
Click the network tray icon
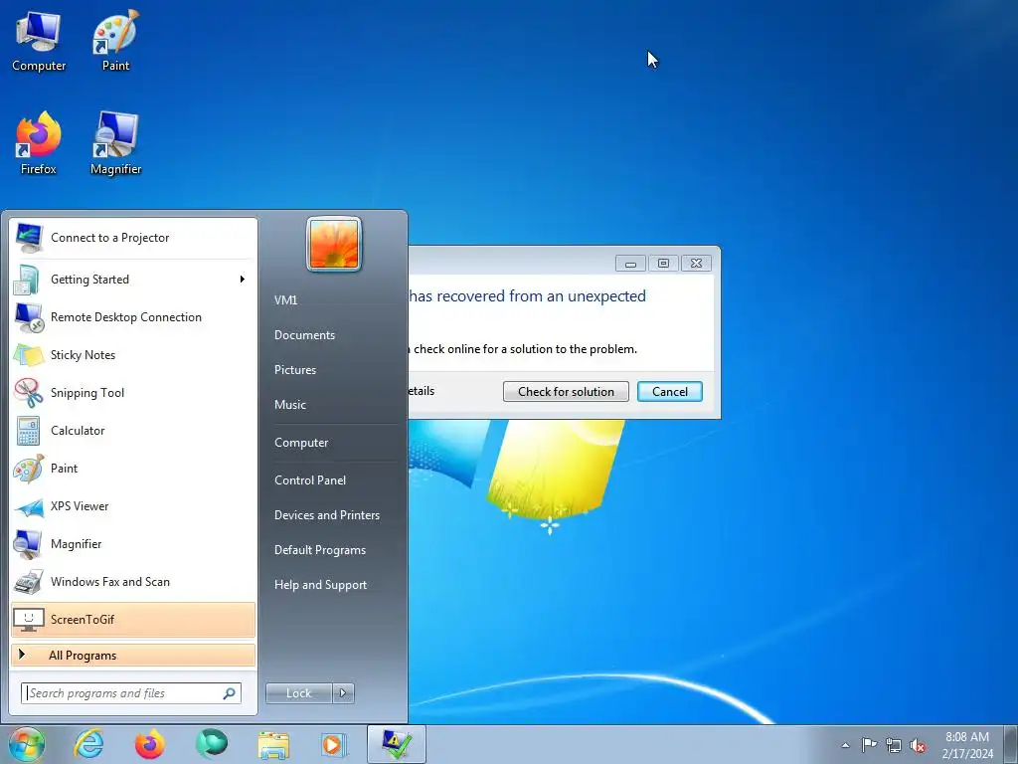point(894,745)
